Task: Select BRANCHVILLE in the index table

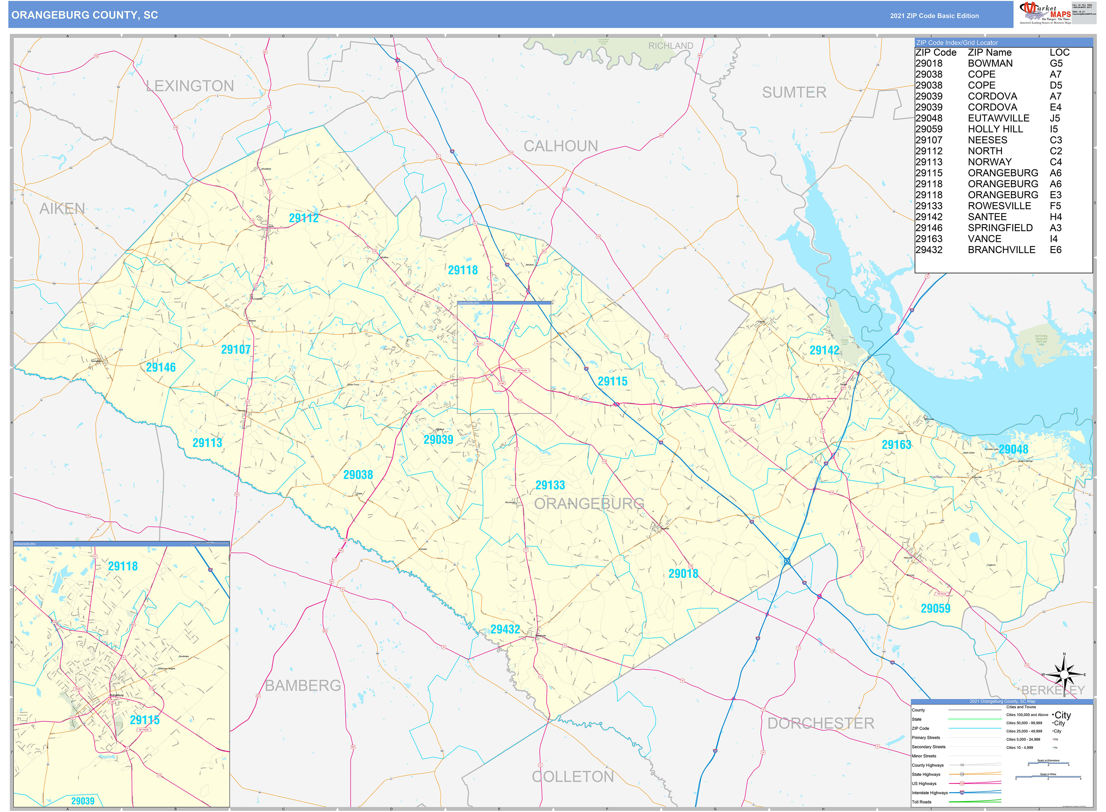Action: 1001,250
